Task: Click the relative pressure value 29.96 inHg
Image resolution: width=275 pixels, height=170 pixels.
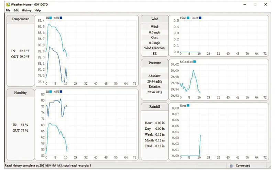Action: pos(155,92)
